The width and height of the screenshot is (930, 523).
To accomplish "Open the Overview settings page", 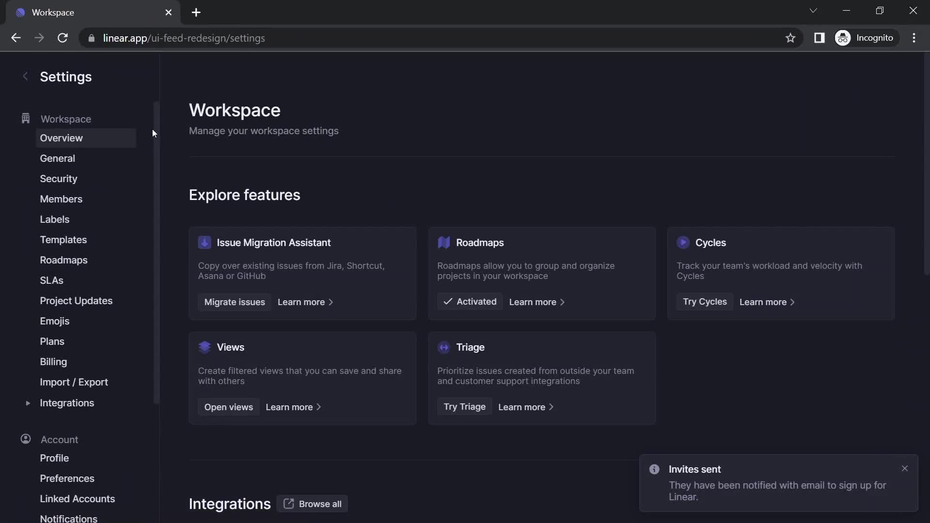I will tap(86, 138).
